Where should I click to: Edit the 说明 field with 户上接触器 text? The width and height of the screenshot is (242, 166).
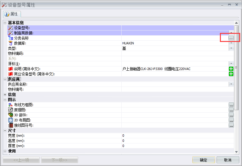tap(175, 69)
